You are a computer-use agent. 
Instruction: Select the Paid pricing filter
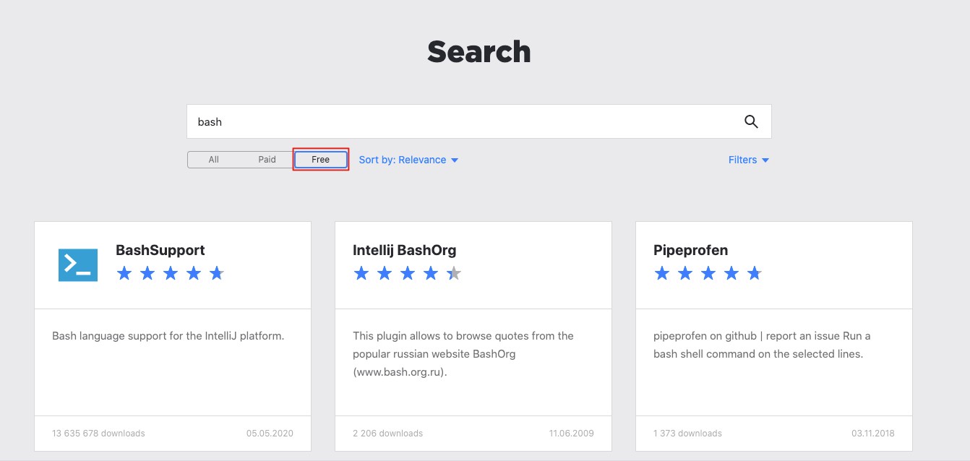[x=267, y=160]
